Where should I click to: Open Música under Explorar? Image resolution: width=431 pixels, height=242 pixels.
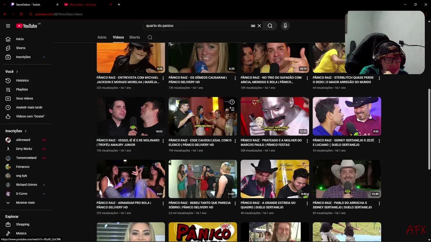tap(26, 233)
